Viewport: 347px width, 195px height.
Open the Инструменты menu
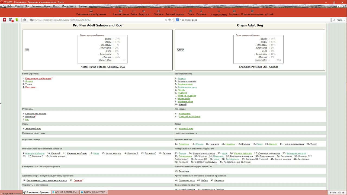[69, 6]
